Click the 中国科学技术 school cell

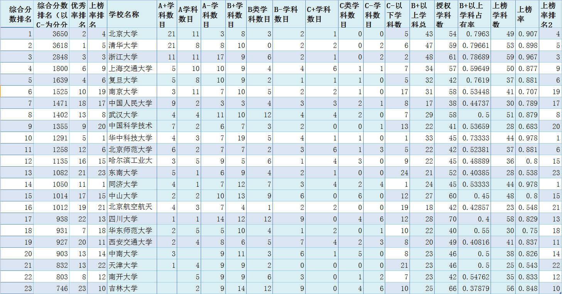tap(132, 126)
